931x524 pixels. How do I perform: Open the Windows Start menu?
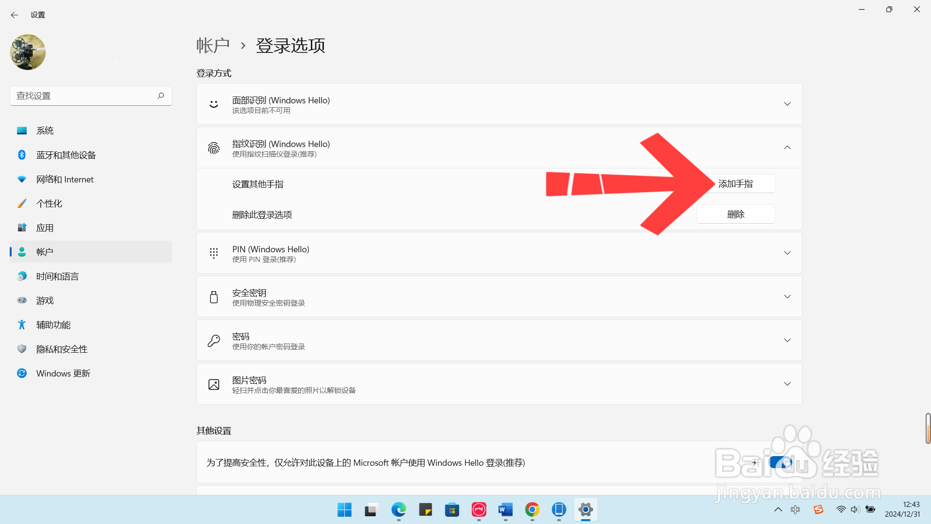344,509
